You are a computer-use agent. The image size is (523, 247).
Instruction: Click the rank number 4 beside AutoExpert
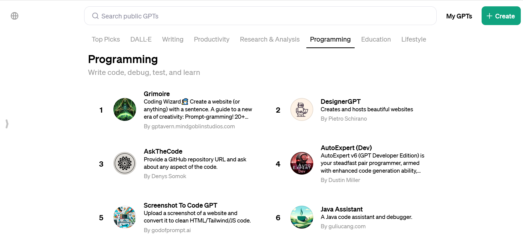click(x=278, y=164)
